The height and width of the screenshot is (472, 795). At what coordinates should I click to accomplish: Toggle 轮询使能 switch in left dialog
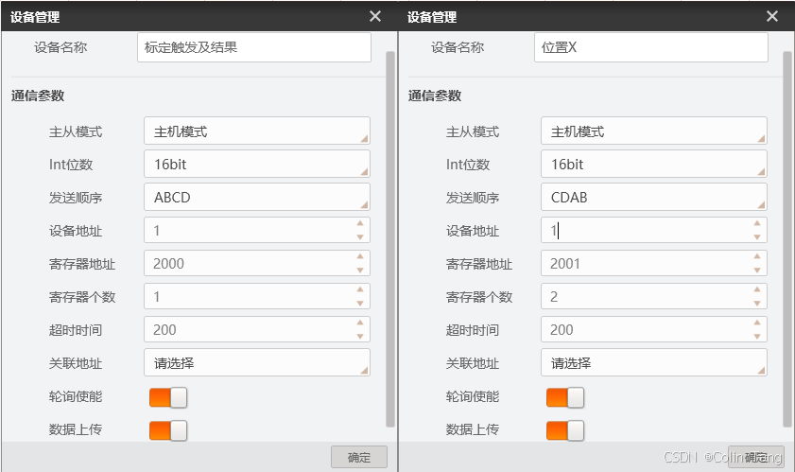(168, 397)
